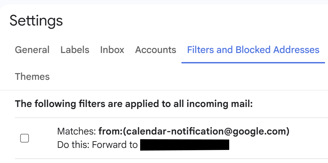Click the 'Forward to' action text
The image size is (328, 163).
[115, 145]
